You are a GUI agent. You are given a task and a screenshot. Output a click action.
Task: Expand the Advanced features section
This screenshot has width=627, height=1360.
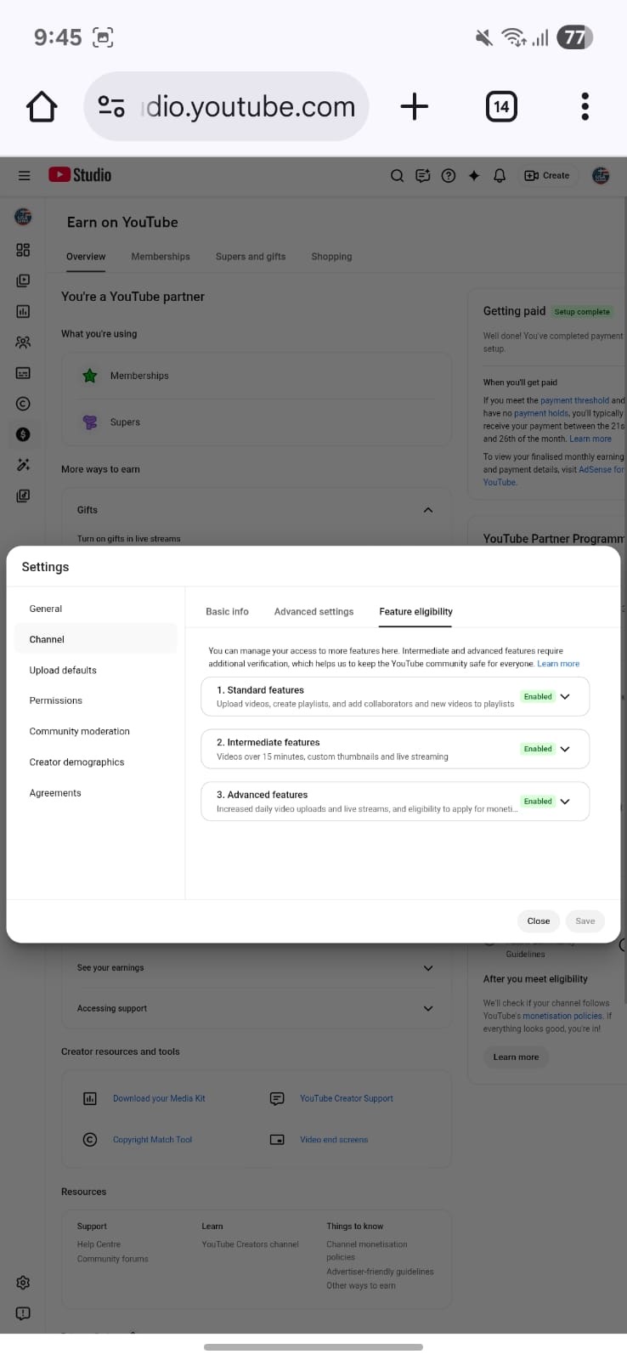(x=565, y=802)
